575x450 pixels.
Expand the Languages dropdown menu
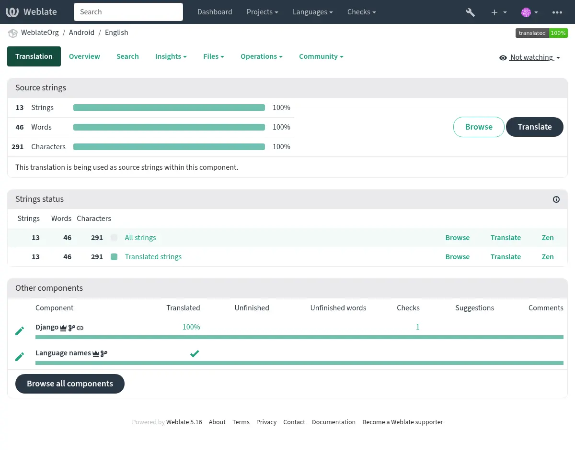[313, 12]
